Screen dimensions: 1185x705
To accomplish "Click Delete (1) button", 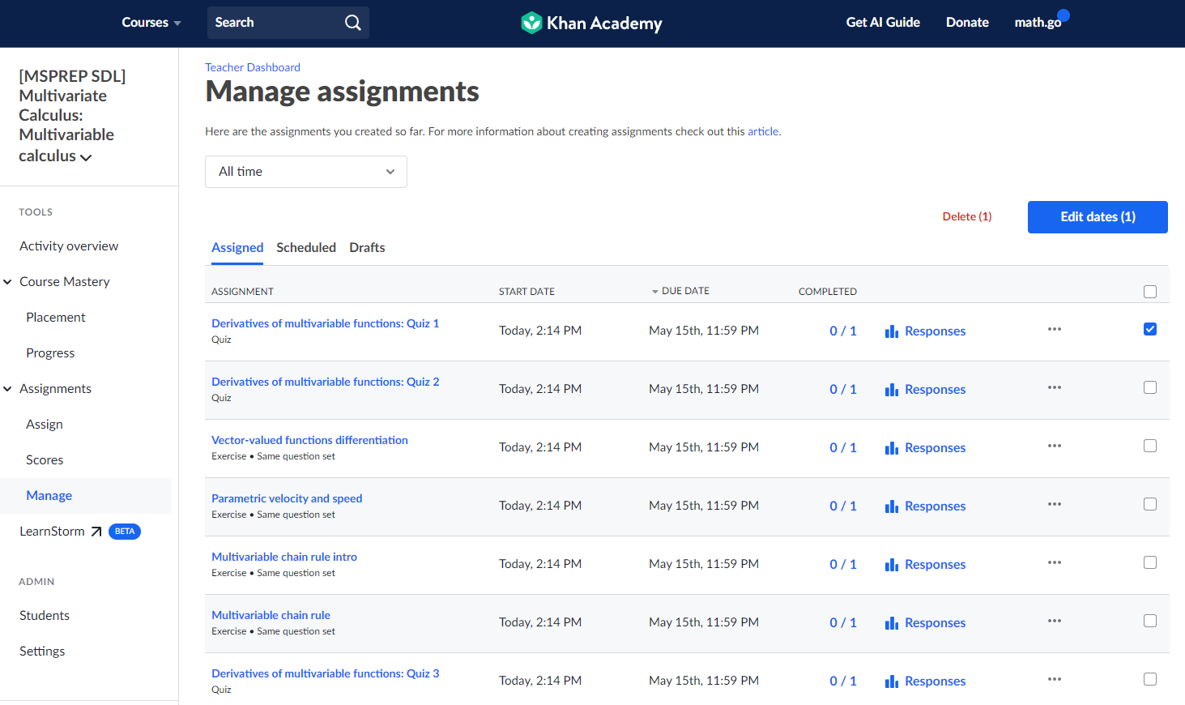I will 967,216.
